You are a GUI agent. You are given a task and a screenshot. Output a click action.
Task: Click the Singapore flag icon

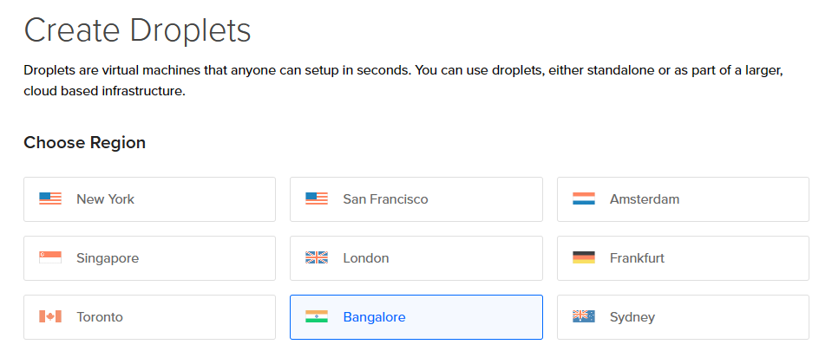[50, 258]
